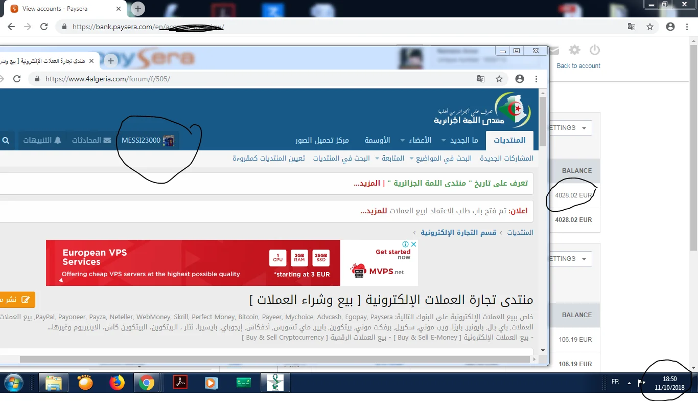Open Chrome three-dot menu in Paysera window
This screenshot has height=401, width=698.
point(687,27)
